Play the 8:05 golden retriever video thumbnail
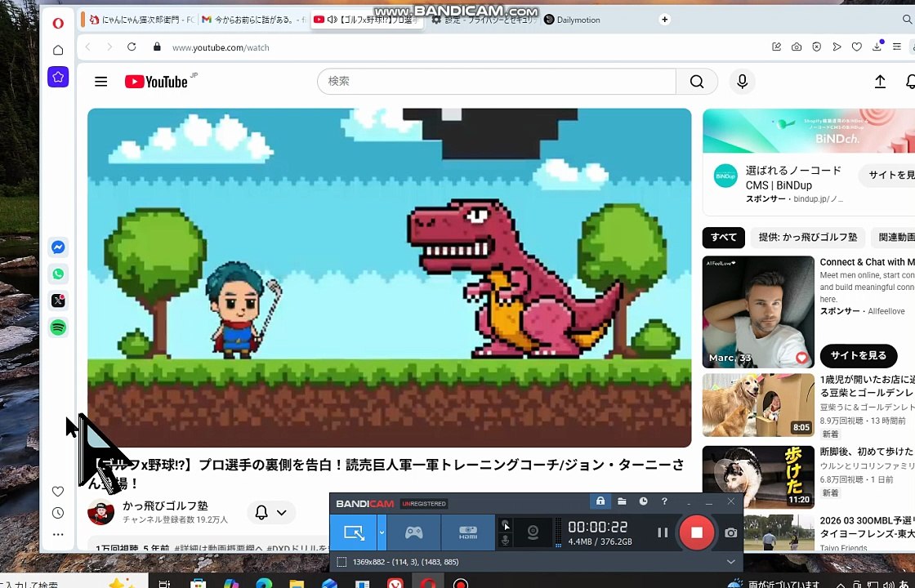Image resolution: width=915 pixels, height=588 pixels. pyautogui.click(x=758, y=405)
